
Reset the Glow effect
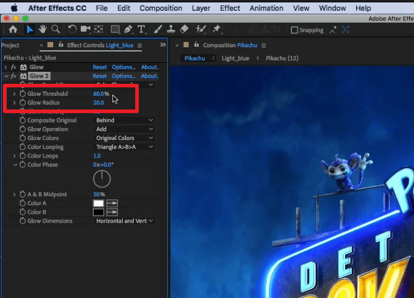[99, 67]
